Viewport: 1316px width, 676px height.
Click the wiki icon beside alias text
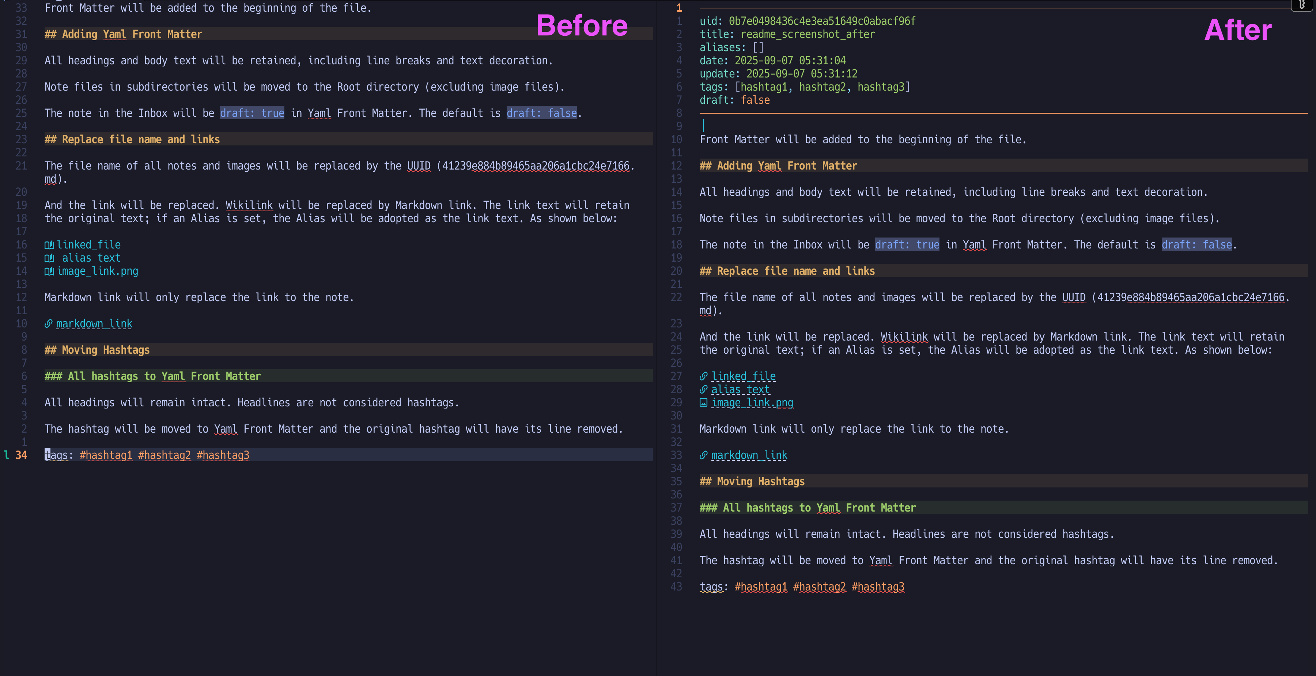(49, 258)
